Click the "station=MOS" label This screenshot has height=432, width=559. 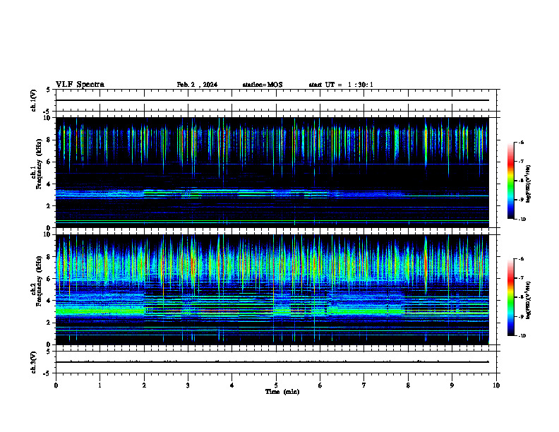(x=263, y=85)
